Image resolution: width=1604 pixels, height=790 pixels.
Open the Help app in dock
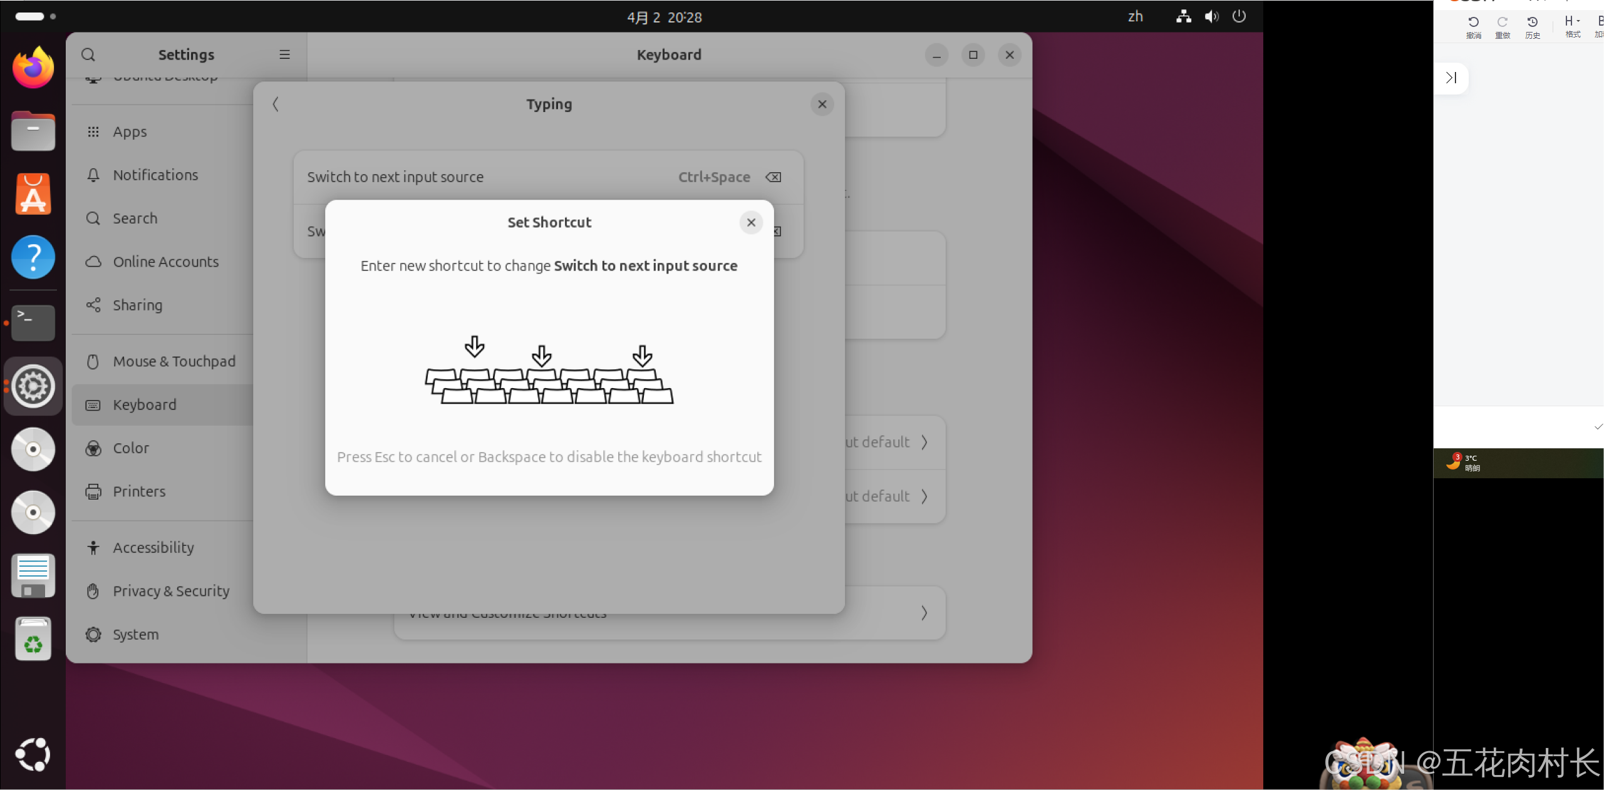33,257
